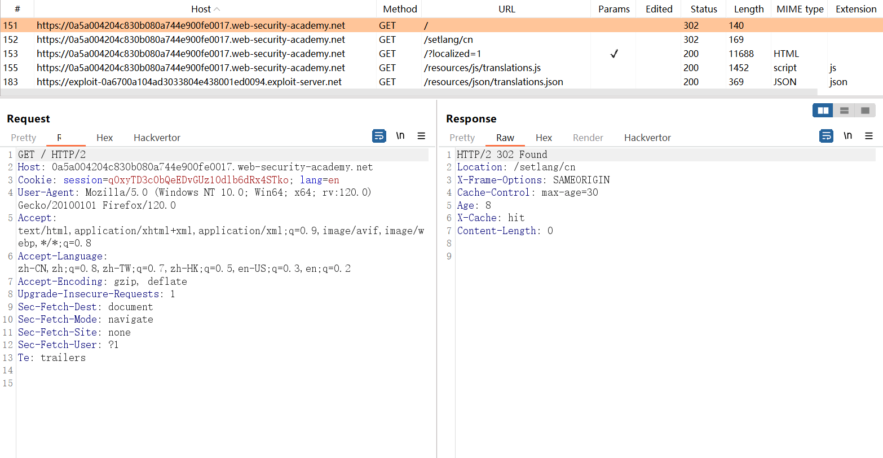The image size is (883, 458).
Task: Open the Render tab in Response panel
Action: tap(588, 138)
